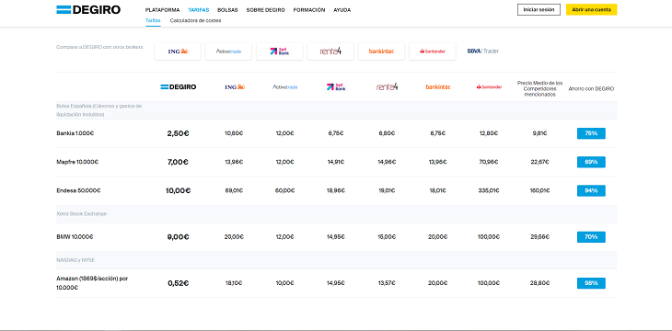The height and width of the screenshot is (331, 672).
Task: Click average price 9,81€ for Bankia
Action: tap(540, 133)
